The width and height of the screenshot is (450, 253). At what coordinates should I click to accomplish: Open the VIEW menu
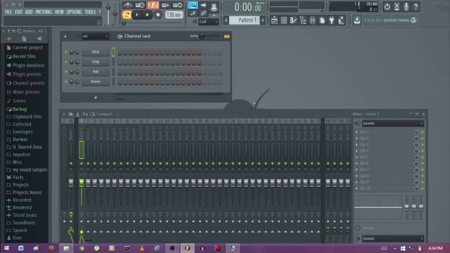(59, 12)
